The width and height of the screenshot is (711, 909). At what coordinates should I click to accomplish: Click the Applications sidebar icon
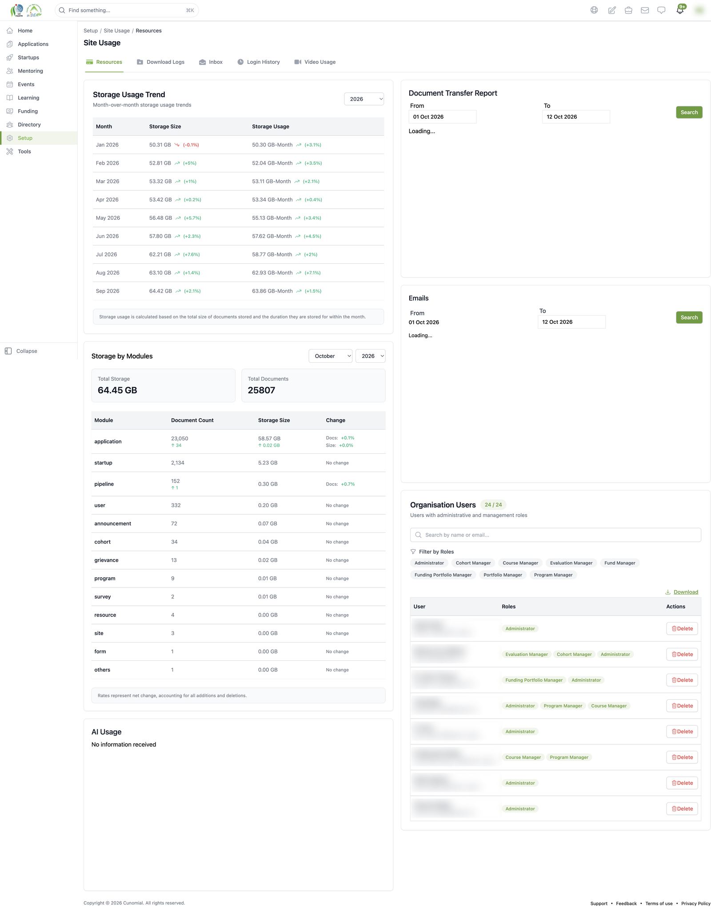point(10,44)
